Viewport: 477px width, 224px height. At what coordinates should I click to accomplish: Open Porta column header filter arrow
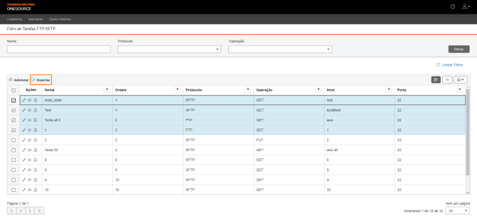[460, 90]
